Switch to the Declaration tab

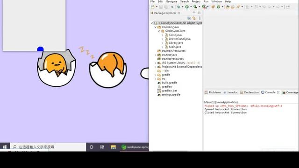click(x=249, y=92)
